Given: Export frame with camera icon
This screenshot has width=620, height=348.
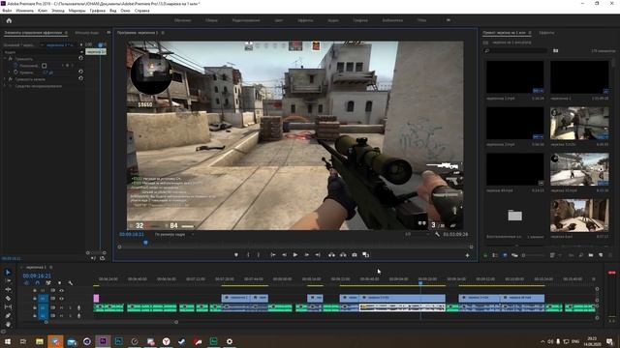Looking at the screenshot, I should click(355, 255).
